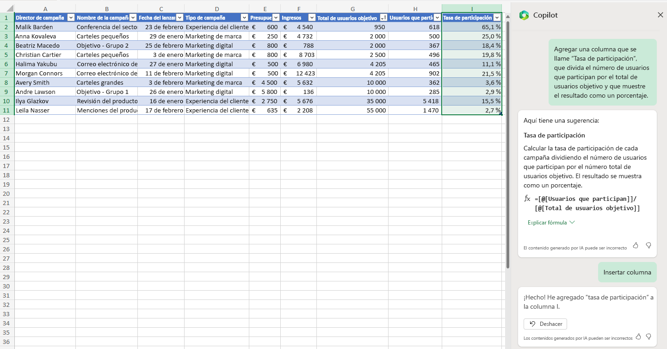Select cell 'Christian Cartier'

tap(45, 55)
